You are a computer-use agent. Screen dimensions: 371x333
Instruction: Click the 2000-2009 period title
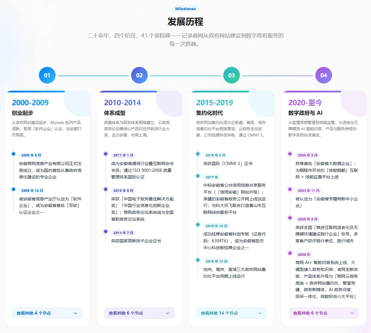[x=30, y=103]
